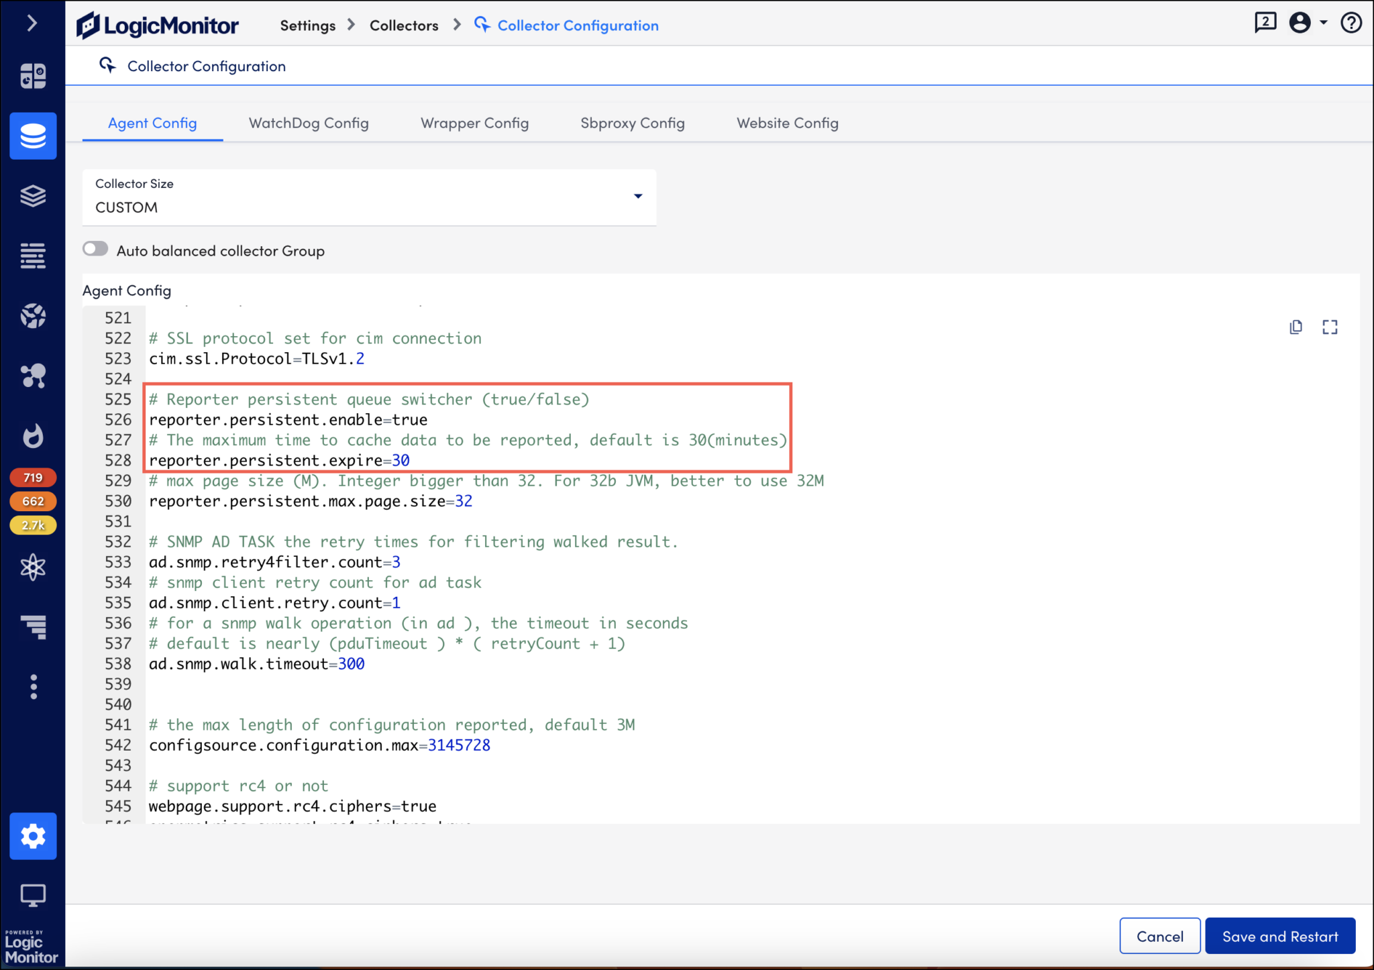1374x970 pixels.
Task: Click Save and Restart
Action: click(1279, 936)
